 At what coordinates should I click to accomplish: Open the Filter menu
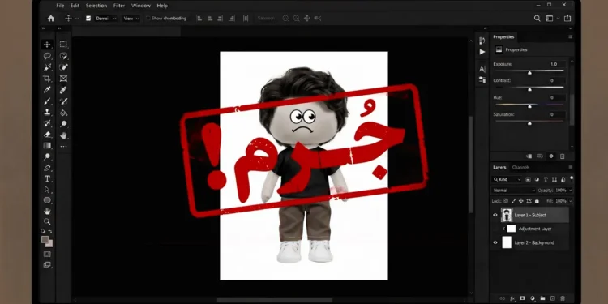tap(119, 6)
